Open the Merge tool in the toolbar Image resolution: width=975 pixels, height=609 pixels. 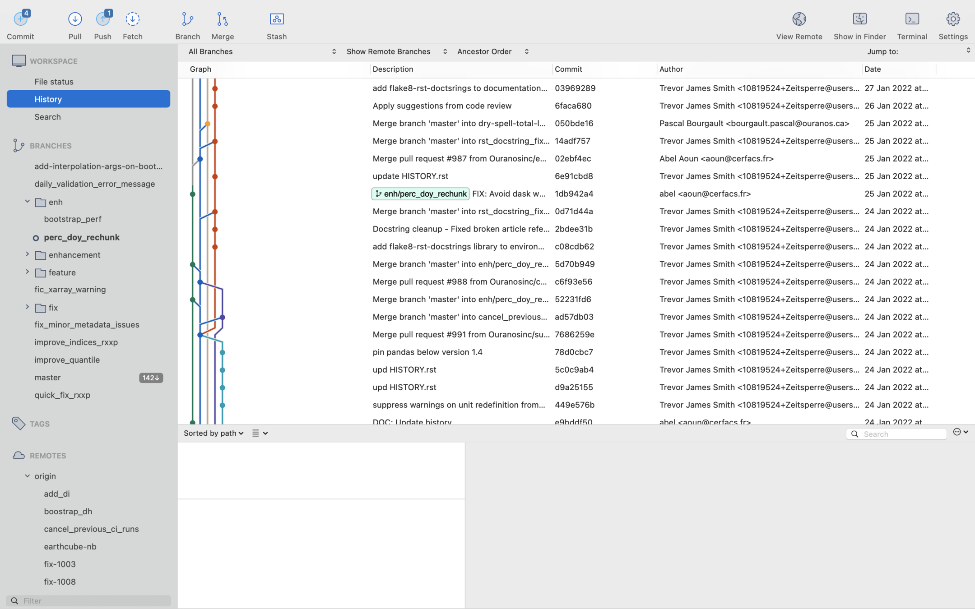pos(223,19)
